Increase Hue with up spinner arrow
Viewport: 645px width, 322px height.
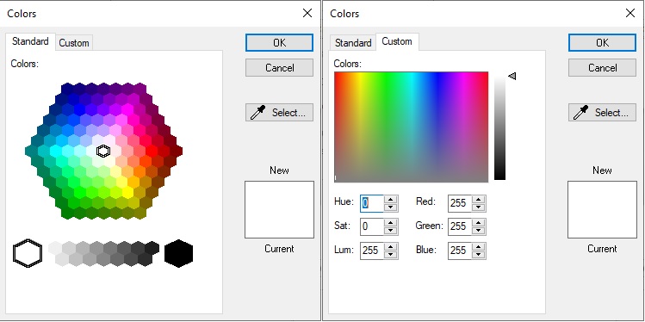click(391, 200)
